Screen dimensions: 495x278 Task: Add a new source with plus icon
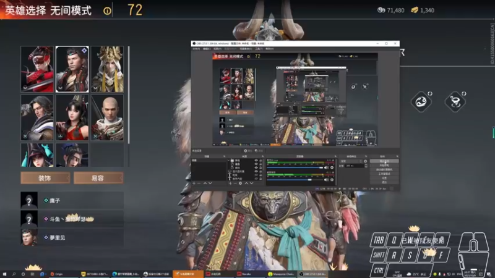(230, 183)
